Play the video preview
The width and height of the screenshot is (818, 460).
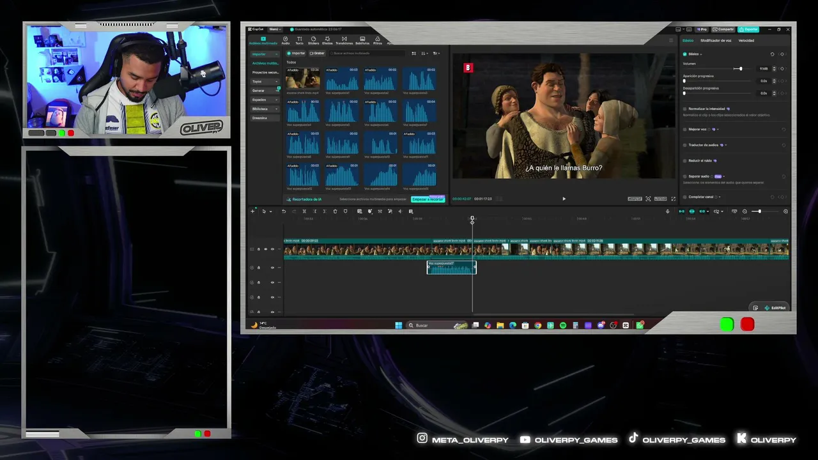[x=564, y=199]
